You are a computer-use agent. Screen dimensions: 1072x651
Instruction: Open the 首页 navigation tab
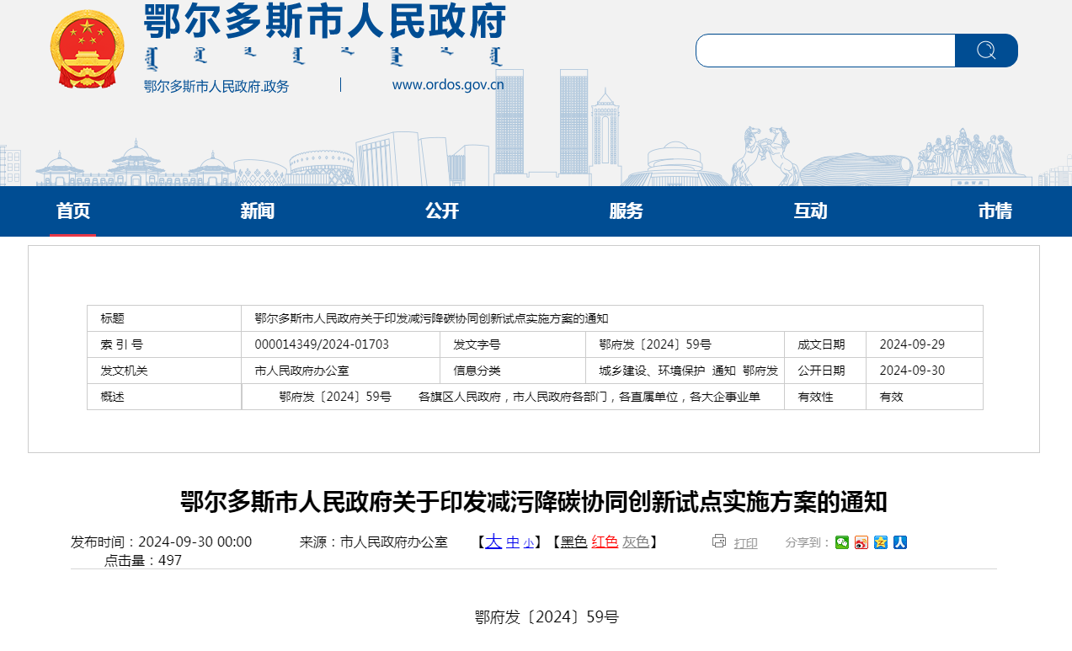(72, 211)
